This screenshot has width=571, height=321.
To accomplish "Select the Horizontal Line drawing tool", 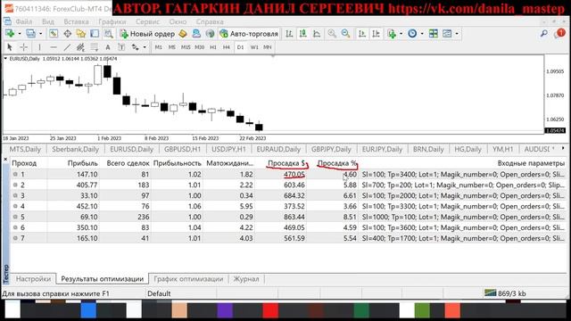I will (x=54, y=47).
